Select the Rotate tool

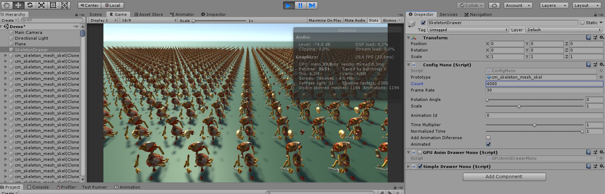(30, 5)
